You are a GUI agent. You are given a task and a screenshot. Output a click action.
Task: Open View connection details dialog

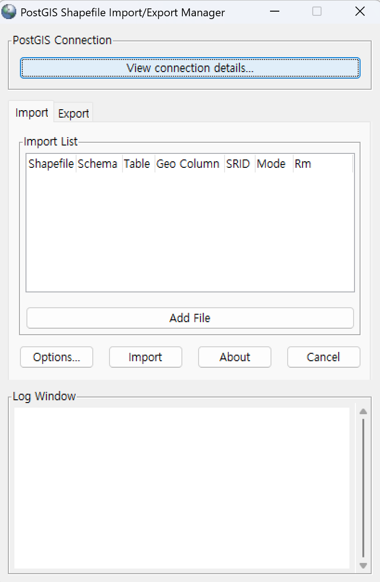point(190,68)
